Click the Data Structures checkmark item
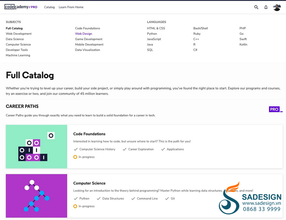Screen dimensions: 286x220 110,198
